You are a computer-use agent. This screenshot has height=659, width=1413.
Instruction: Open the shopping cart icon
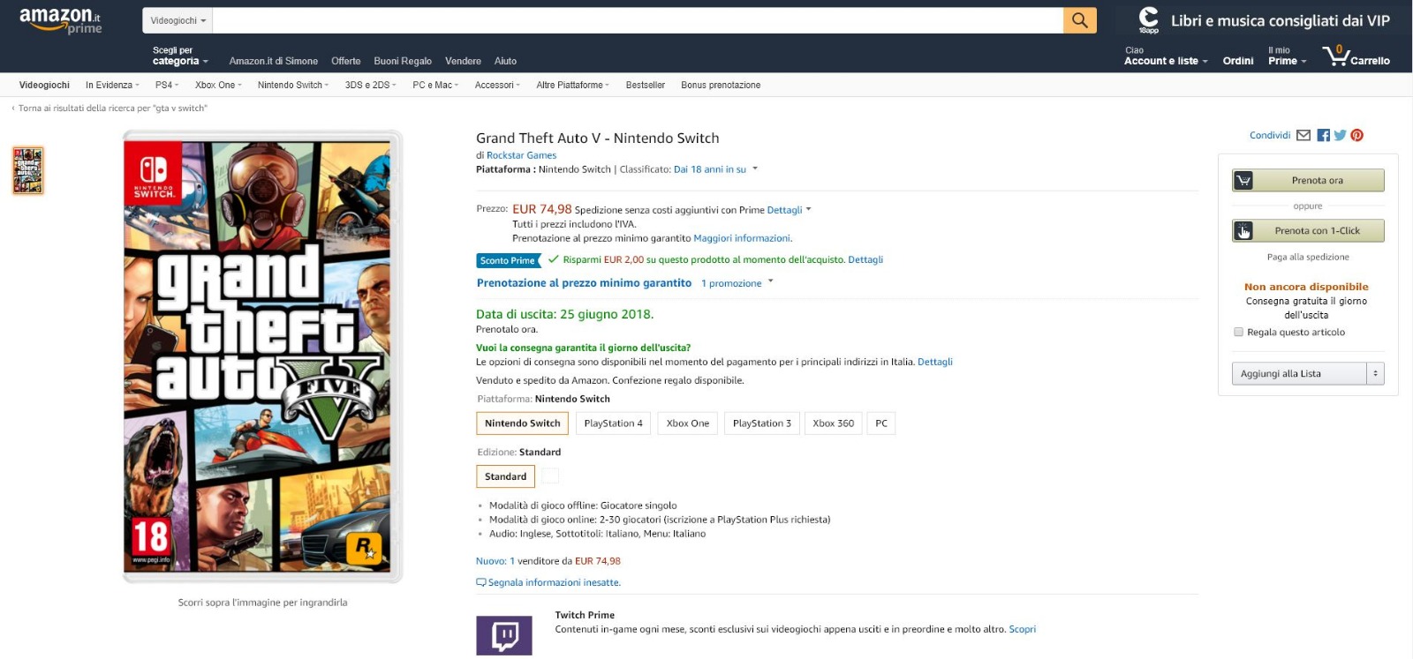[x=1335, y=56]
